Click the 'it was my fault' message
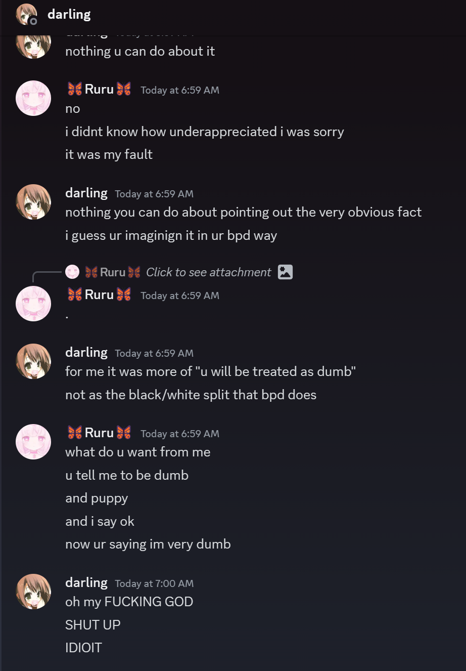The height and width of the screenshot is (671, 466). (109, 154)
